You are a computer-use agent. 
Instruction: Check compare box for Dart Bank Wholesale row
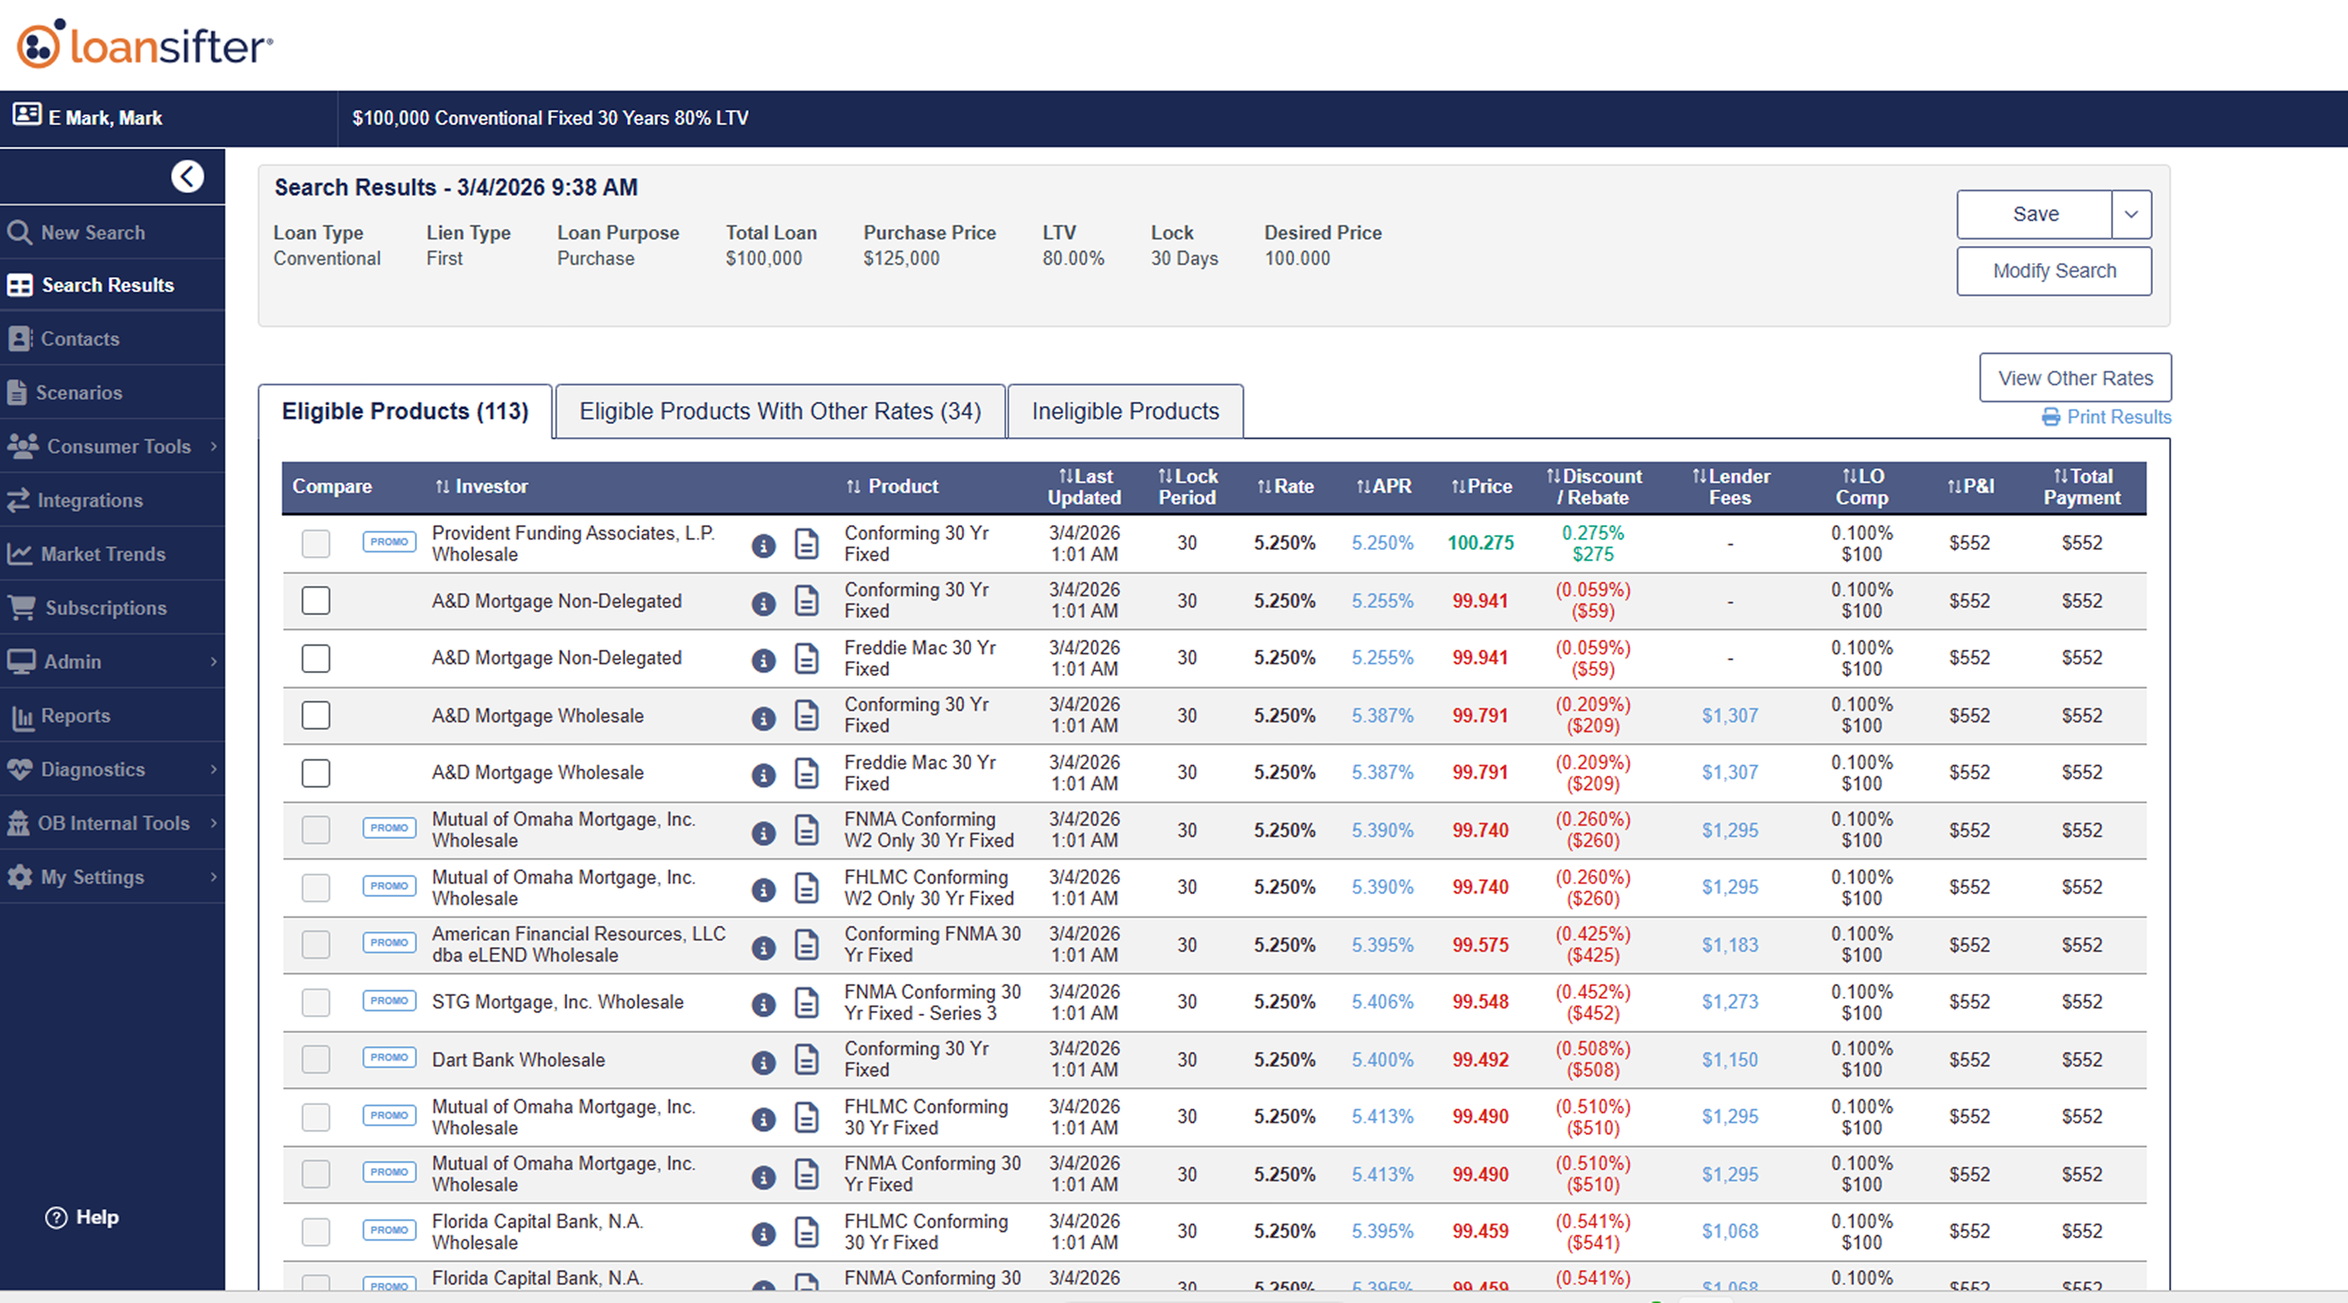tap(315, 1059)
